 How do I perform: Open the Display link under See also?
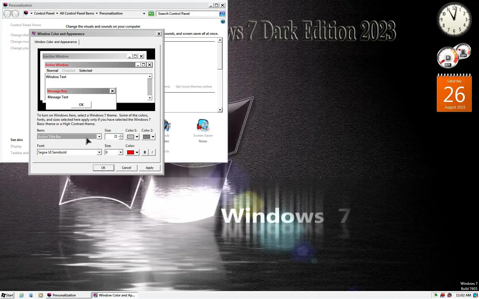16,146
